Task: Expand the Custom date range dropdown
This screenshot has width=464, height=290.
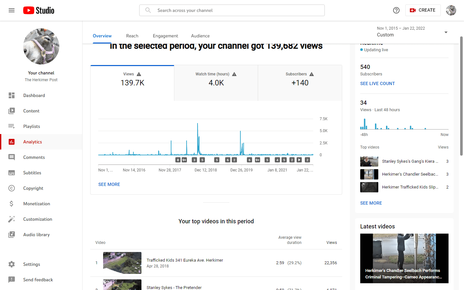Action: tap(412, 32)
